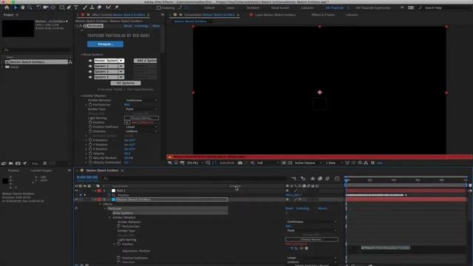Delete selected project item with trash icon
Image resolution: width=473 pixels, height=266 pixels.
click(x=44, y=163)
